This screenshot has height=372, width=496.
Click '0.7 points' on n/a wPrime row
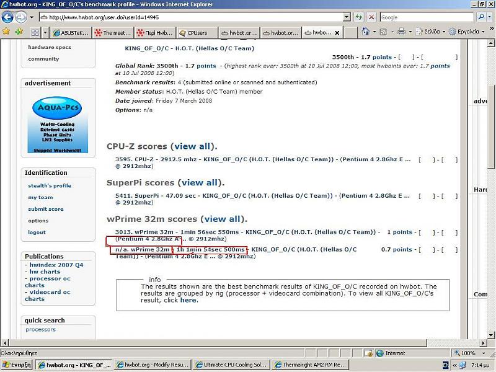(x=397, y=250)
